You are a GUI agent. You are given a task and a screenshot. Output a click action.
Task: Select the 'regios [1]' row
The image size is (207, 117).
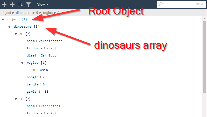click(37, 63)
